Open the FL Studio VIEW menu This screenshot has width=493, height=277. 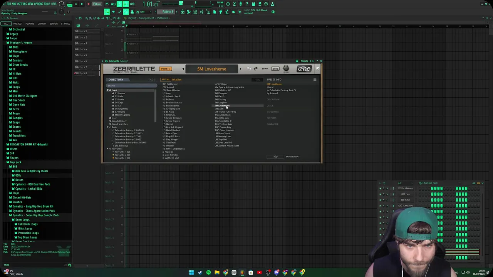click(x=30, y=4)
